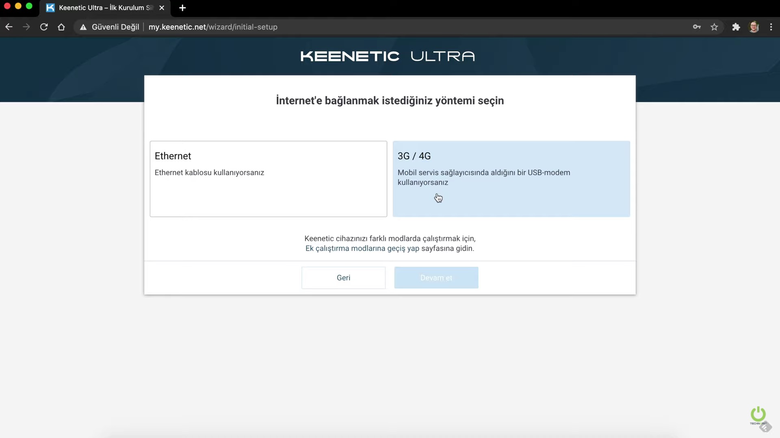Open the saved passwords key icon
This screenshot has height=438, width=780.
click(697, 27)
